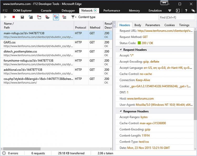Click Connection Keep-Alive header value
Viewport: 197px width, 156px height.
pos(143,80)
